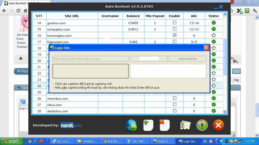Switch to the 'Compres...' taskbar window
Image resolution: width=259 pixels, height=145 pixels.
[87, 141]
